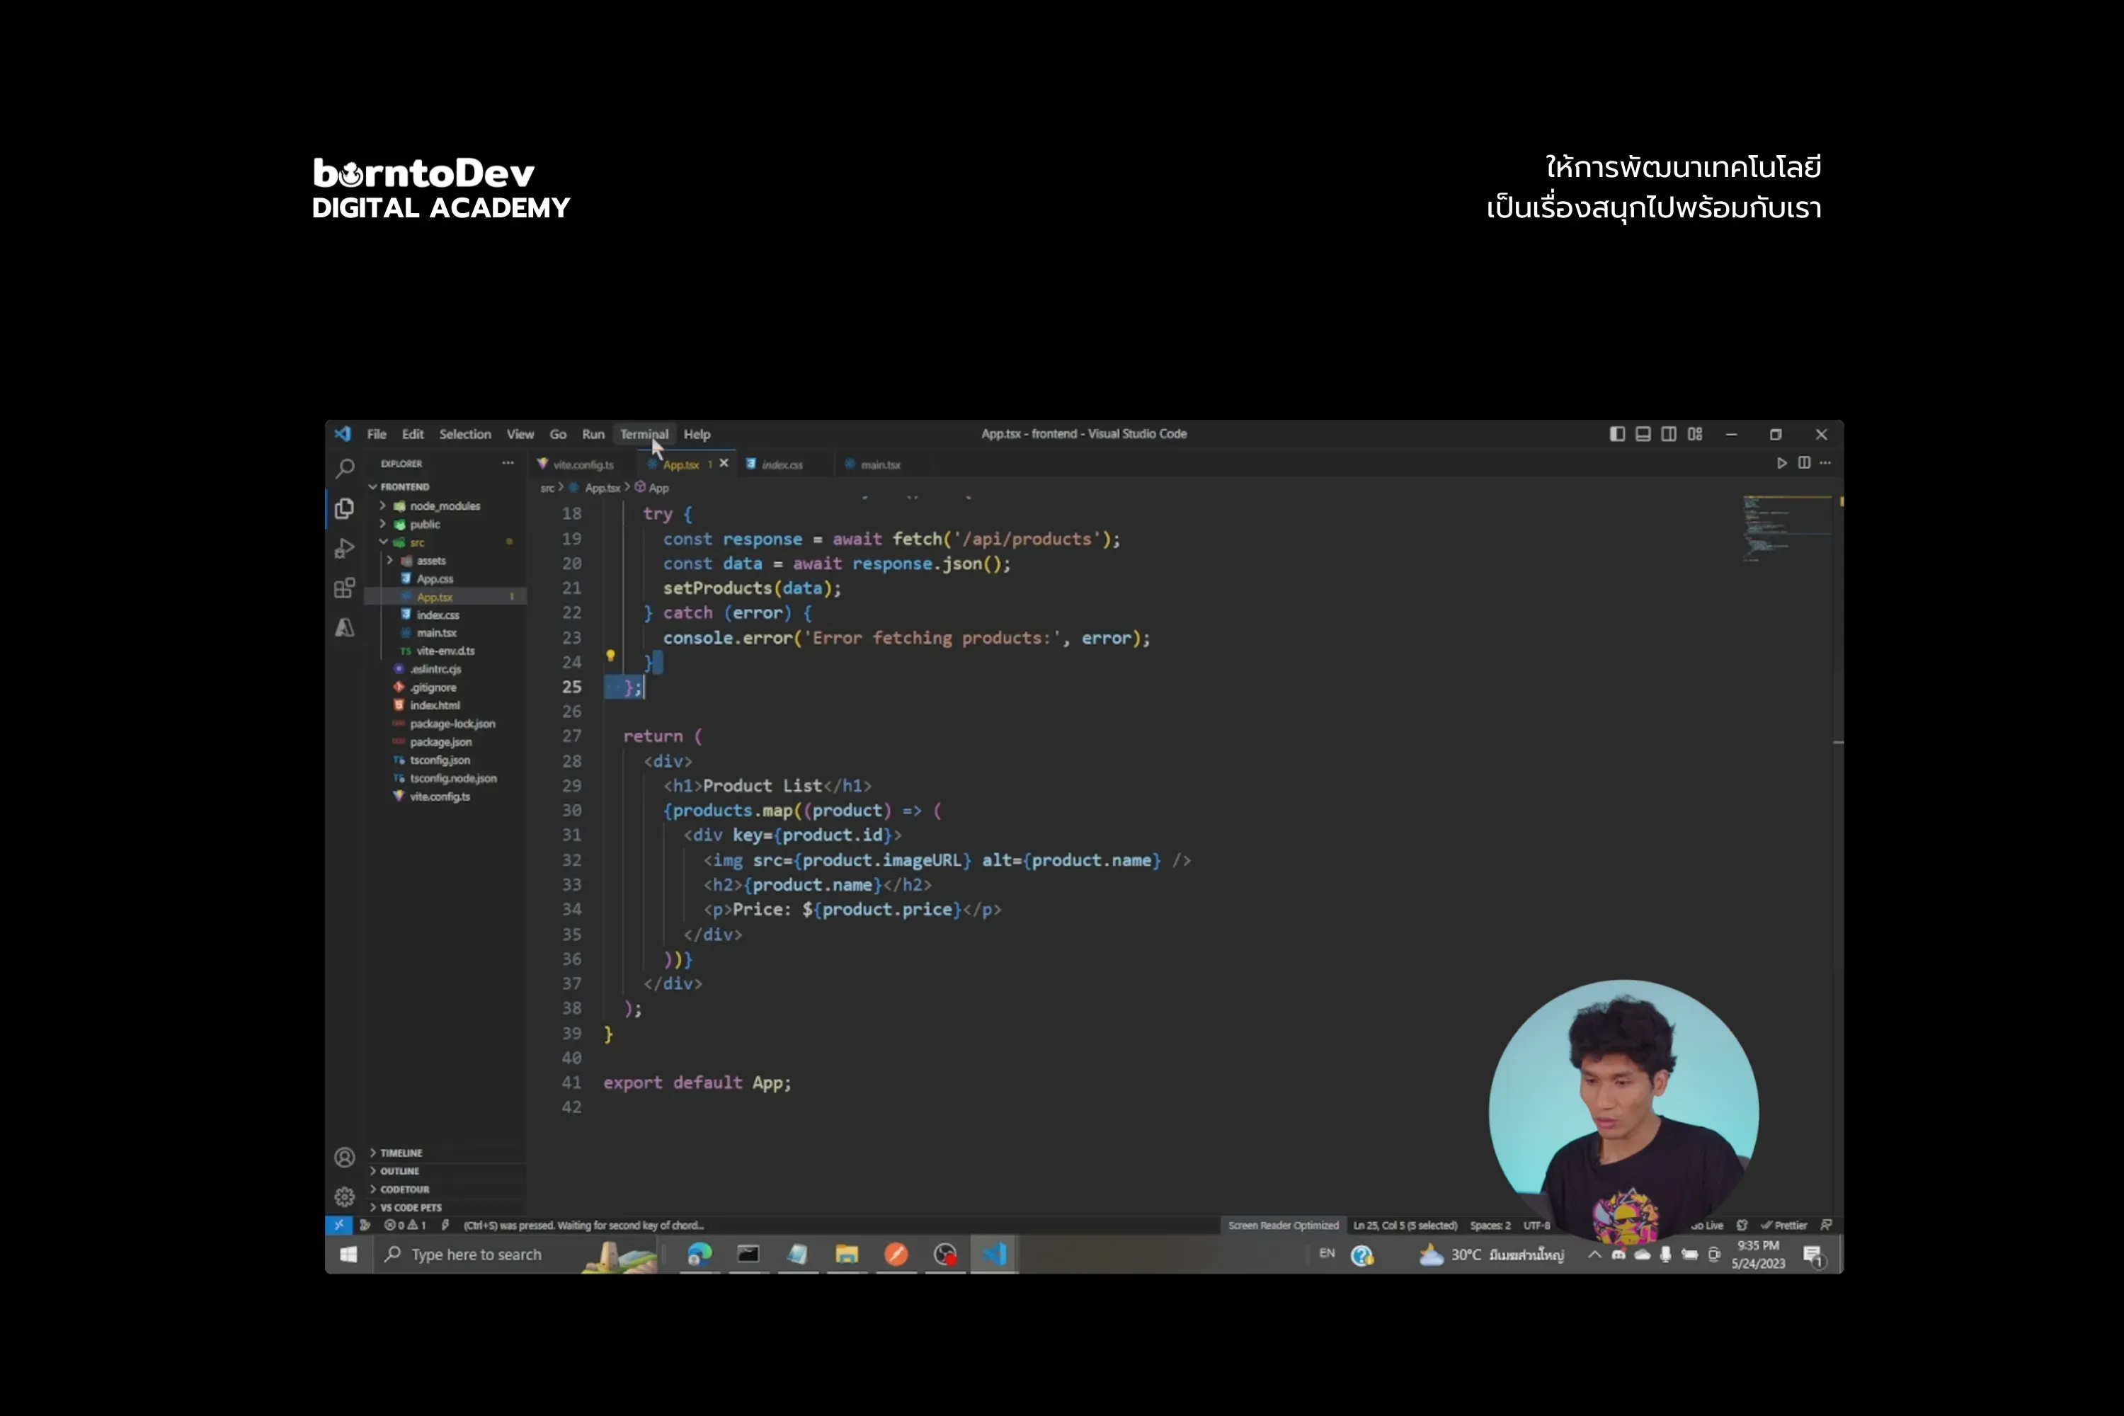The height and width of the screenshot is (1416, 2124).
Task: Click the App breadcrumb above the editor
Action: click(658, 487)
